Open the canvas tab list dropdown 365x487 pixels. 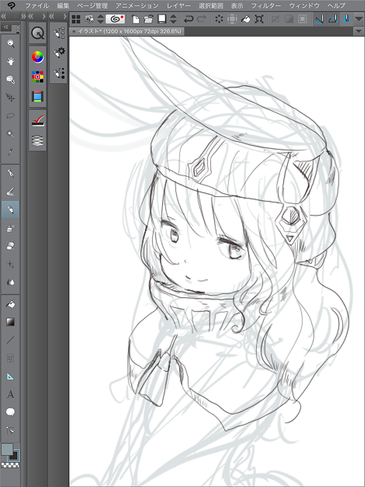tap(359, 31)
